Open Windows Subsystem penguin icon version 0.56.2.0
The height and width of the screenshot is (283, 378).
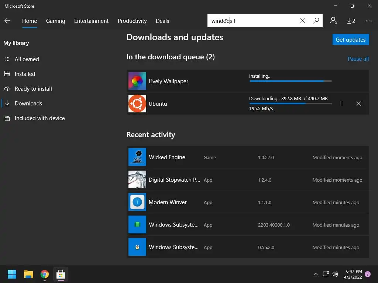coord(137,247)
